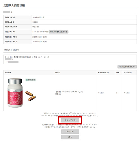Click the 定期購入商品詳細 page heading

(14, 6)
